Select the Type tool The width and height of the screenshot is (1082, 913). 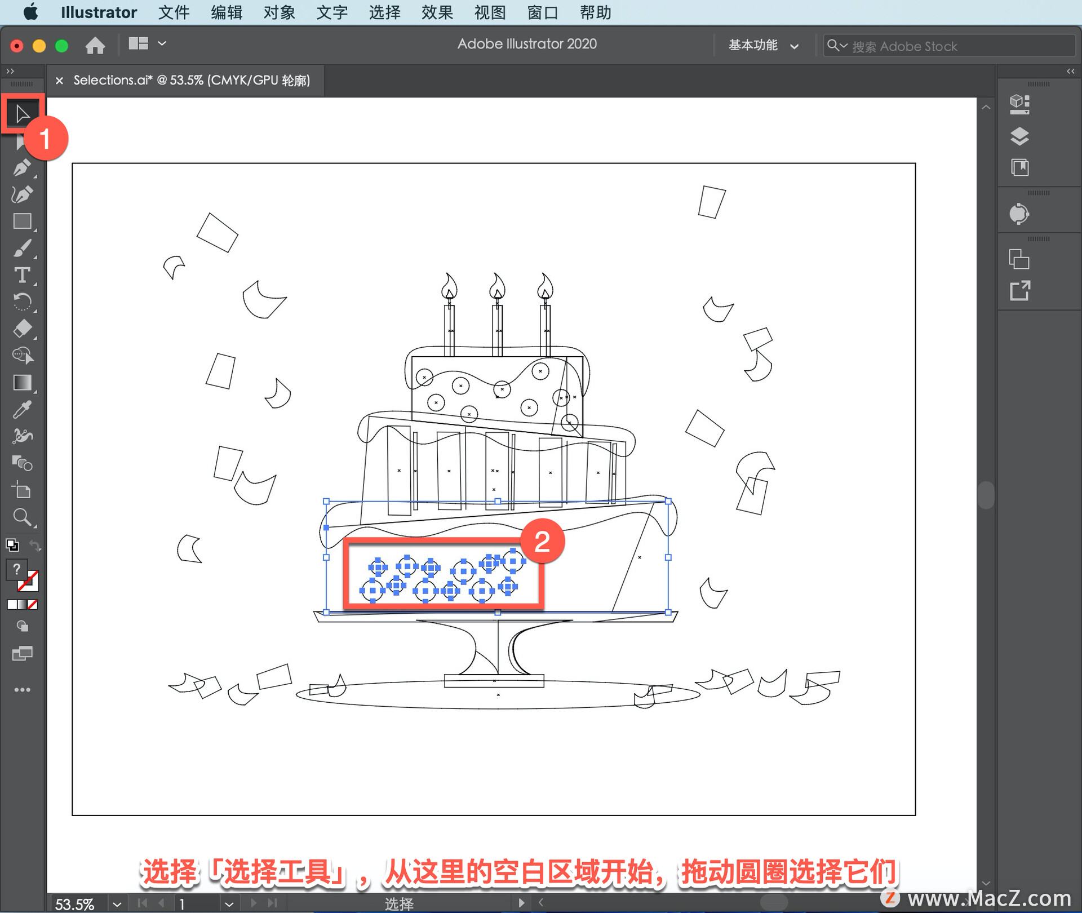(22, 275)
